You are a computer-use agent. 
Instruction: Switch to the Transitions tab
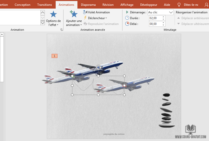(45, 5)
